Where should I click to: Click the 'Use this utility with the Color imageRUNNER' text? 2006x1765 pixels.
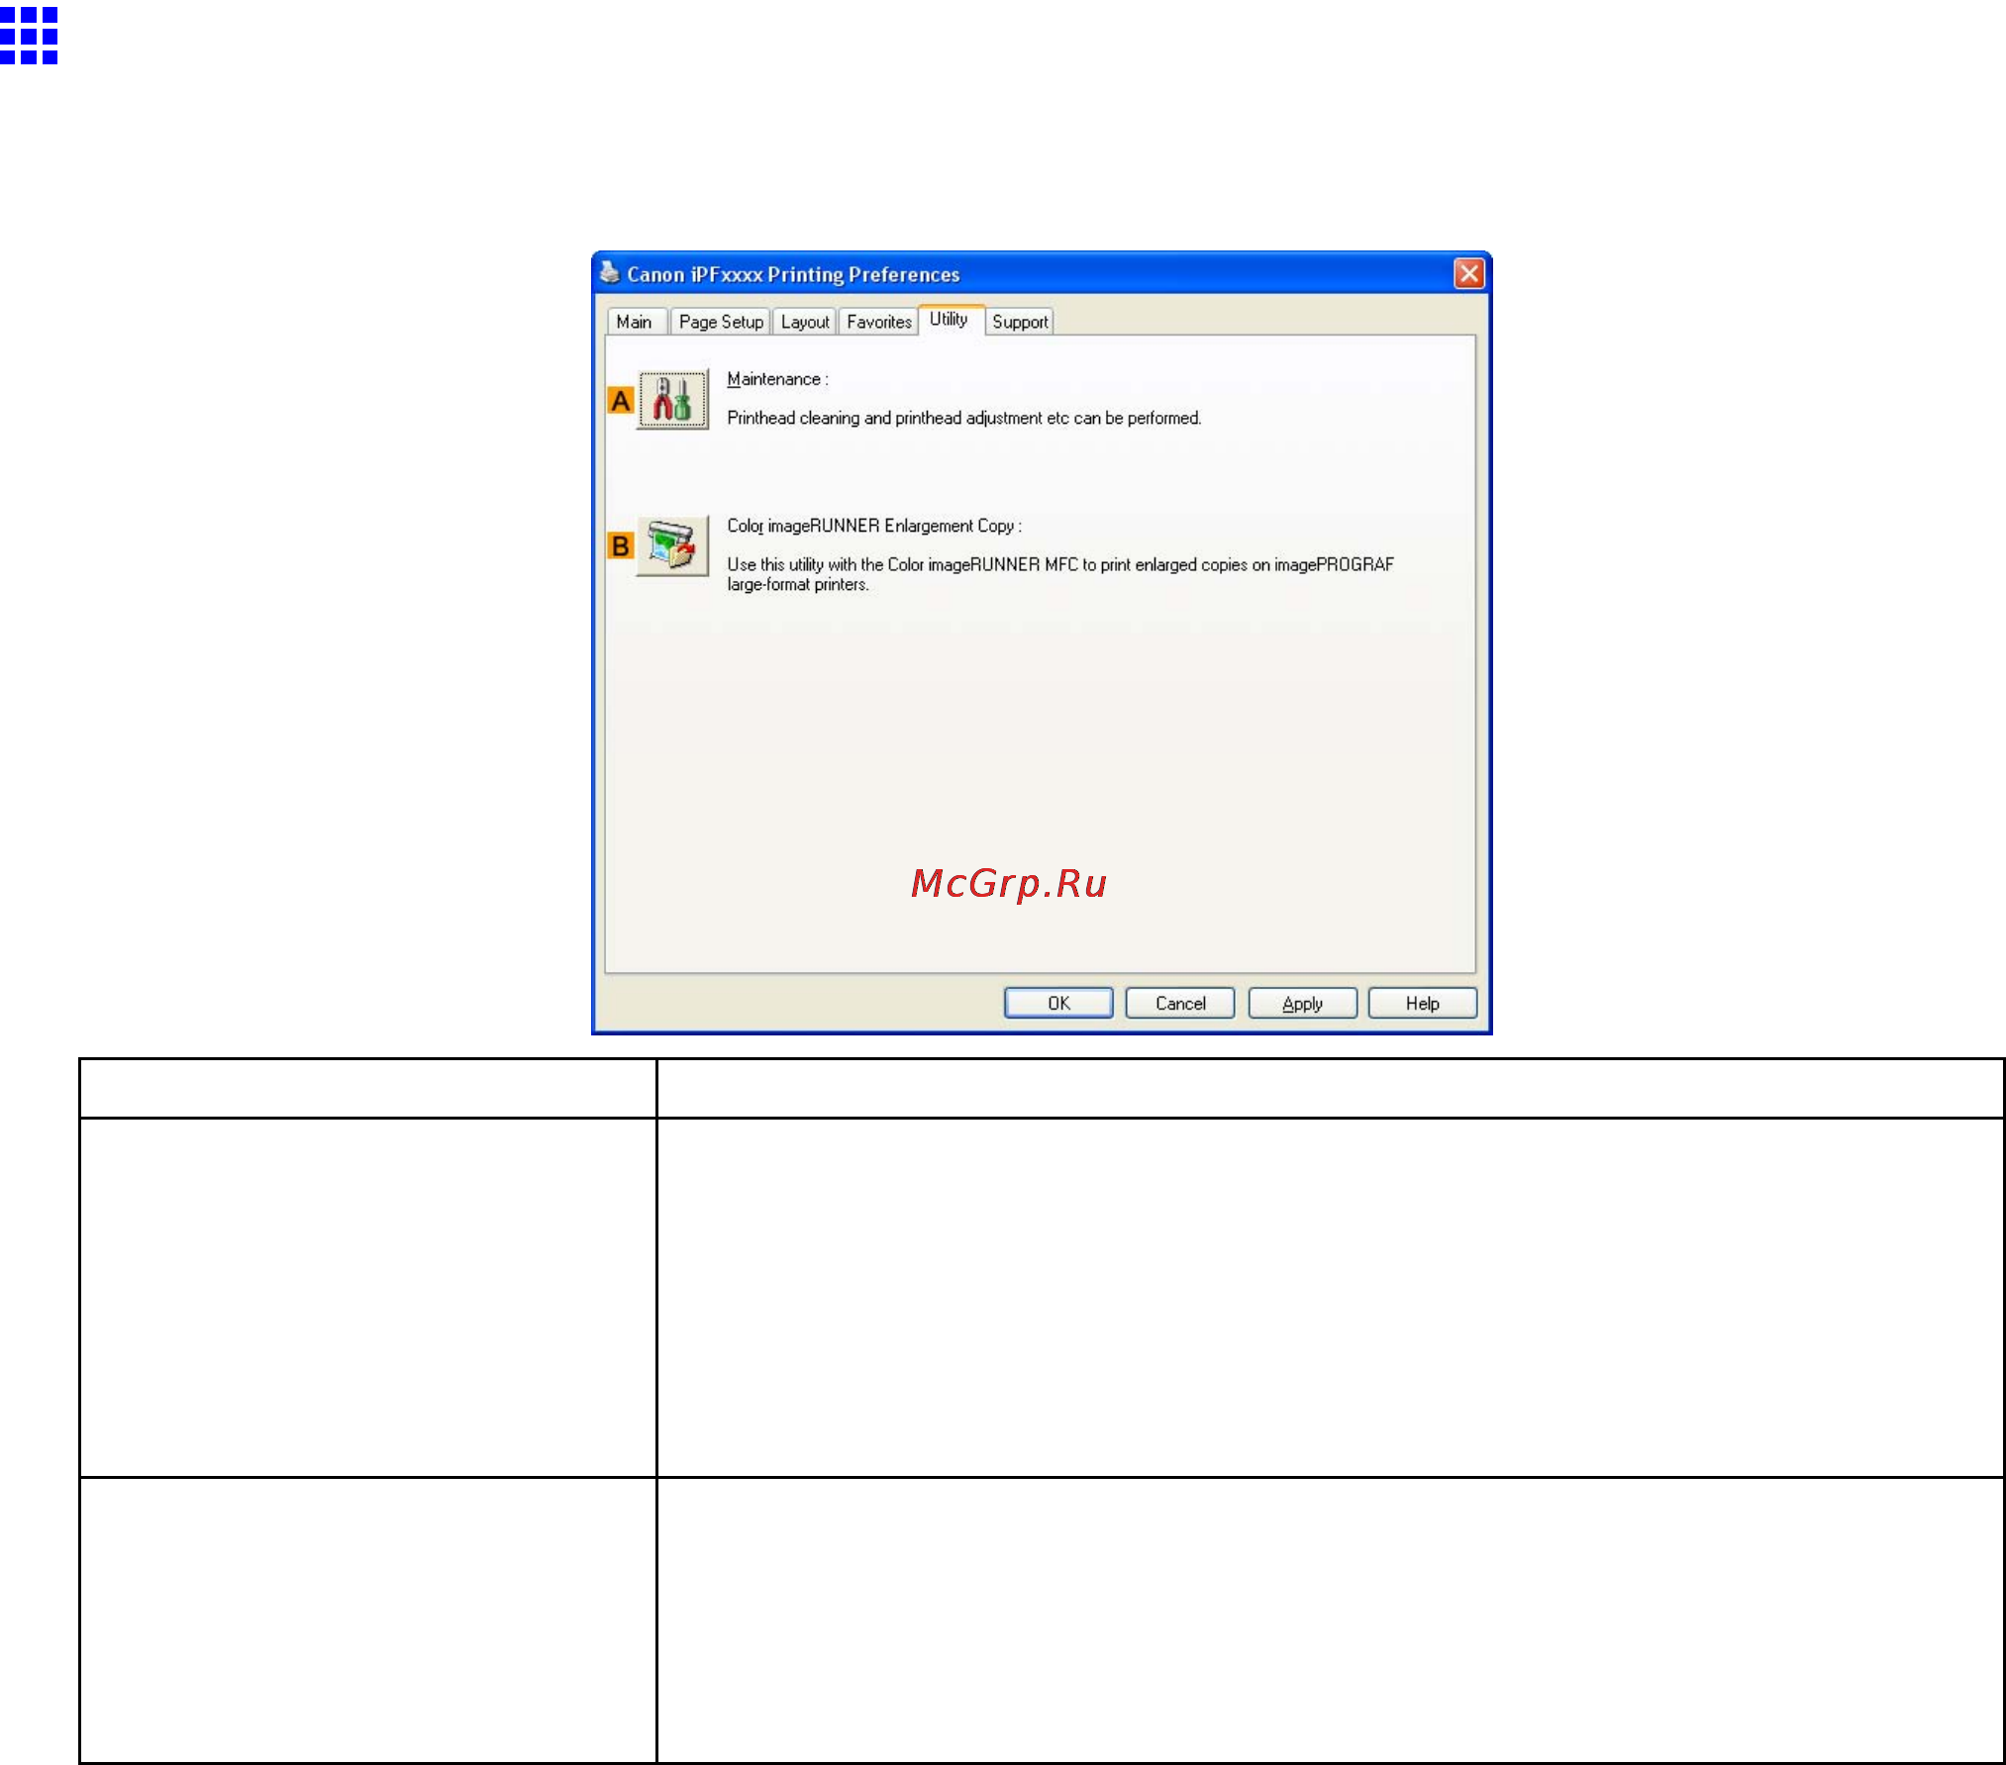coord(1060,574)
